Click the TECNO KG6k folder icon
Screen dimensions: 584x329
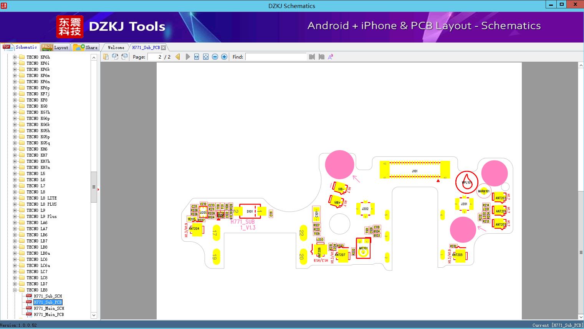pyautogui.click(x=22, y=124)
